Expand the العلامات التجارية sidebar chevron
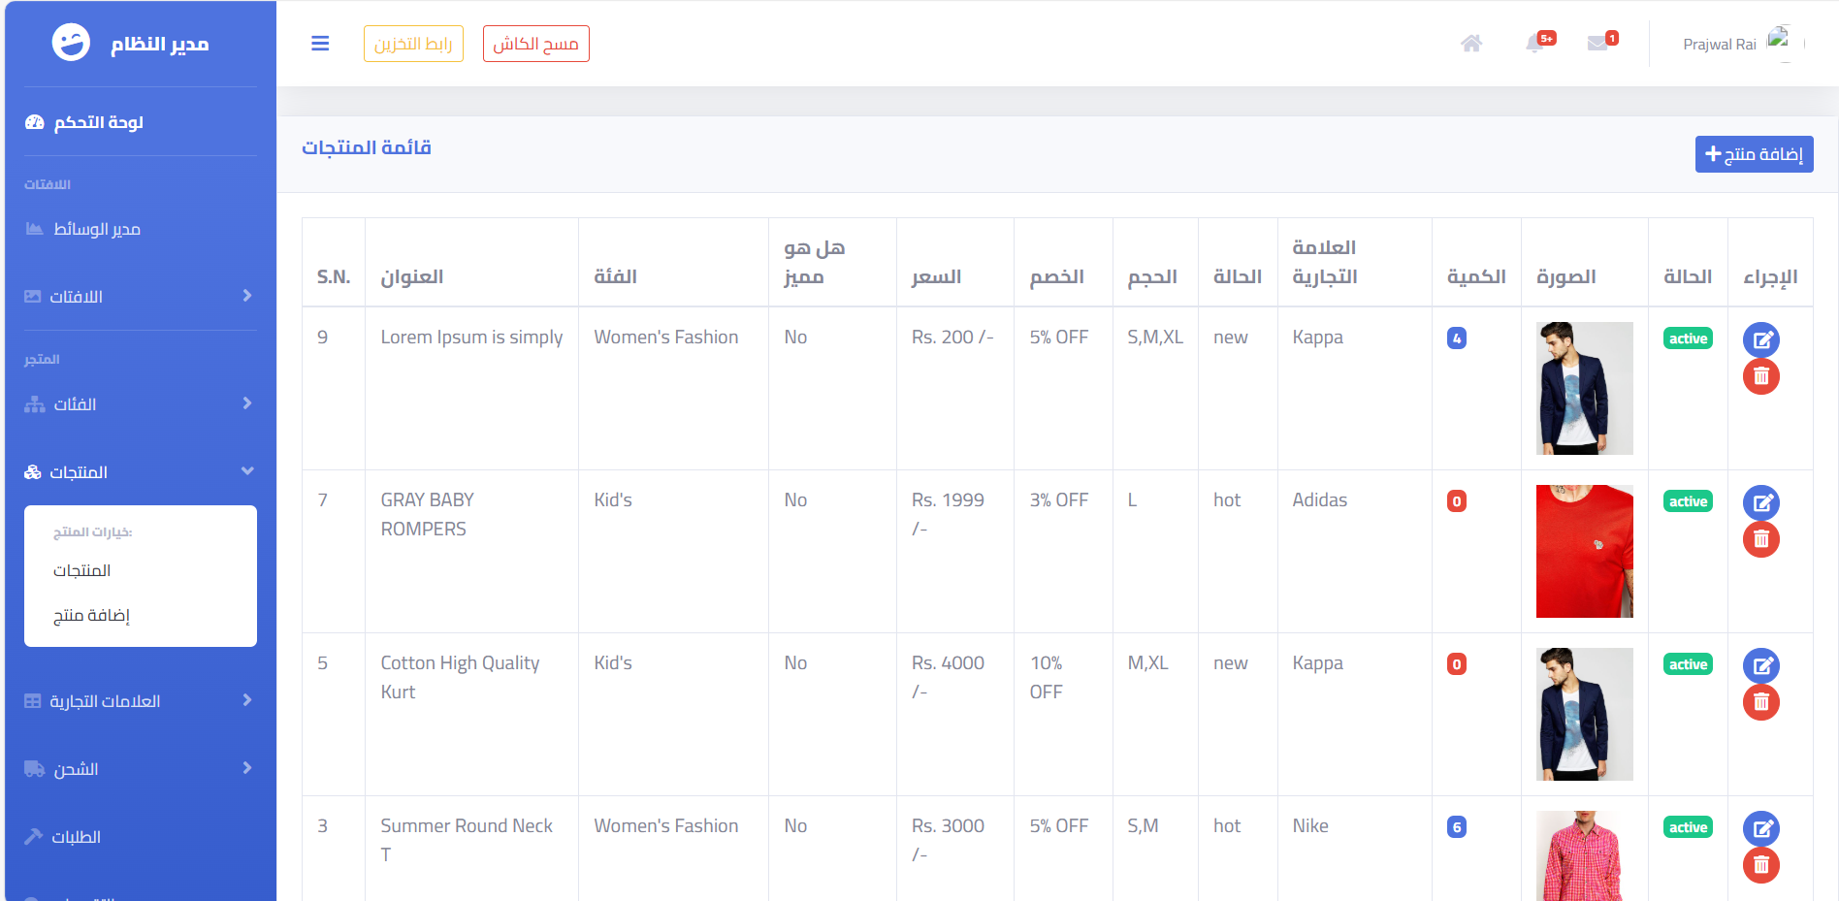The height and width of the screenshot is (901, 1839). tap(247, 700)
